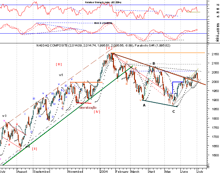Click the red letter a correction label

click(9, 144)
